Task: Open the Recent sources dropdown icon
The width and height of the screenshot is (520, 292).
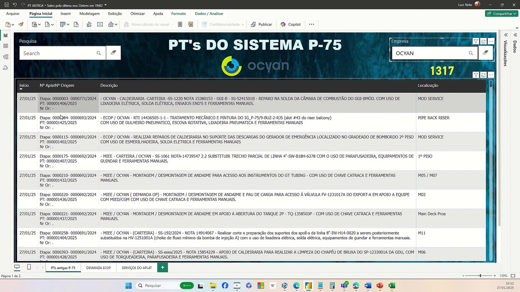Action: 49,24
